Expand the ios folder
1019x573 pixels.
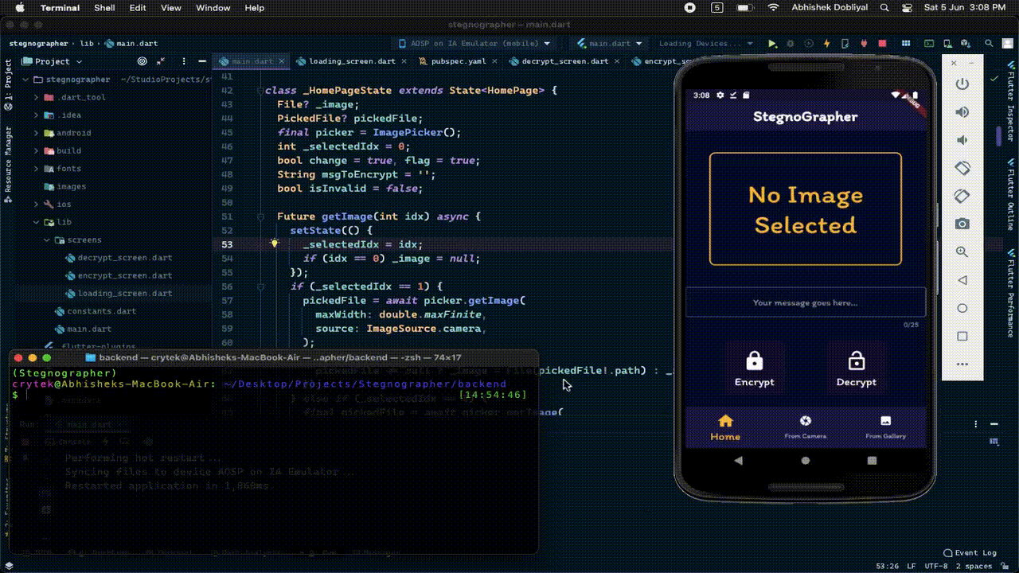click(37, 204)
